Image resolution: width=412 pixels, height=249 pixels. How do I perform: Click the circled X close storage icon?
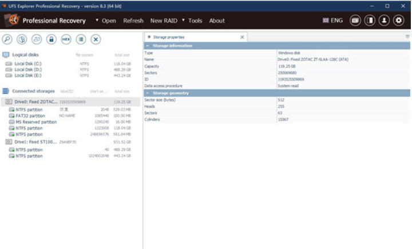pyautogui.click(x=96, y=39)
